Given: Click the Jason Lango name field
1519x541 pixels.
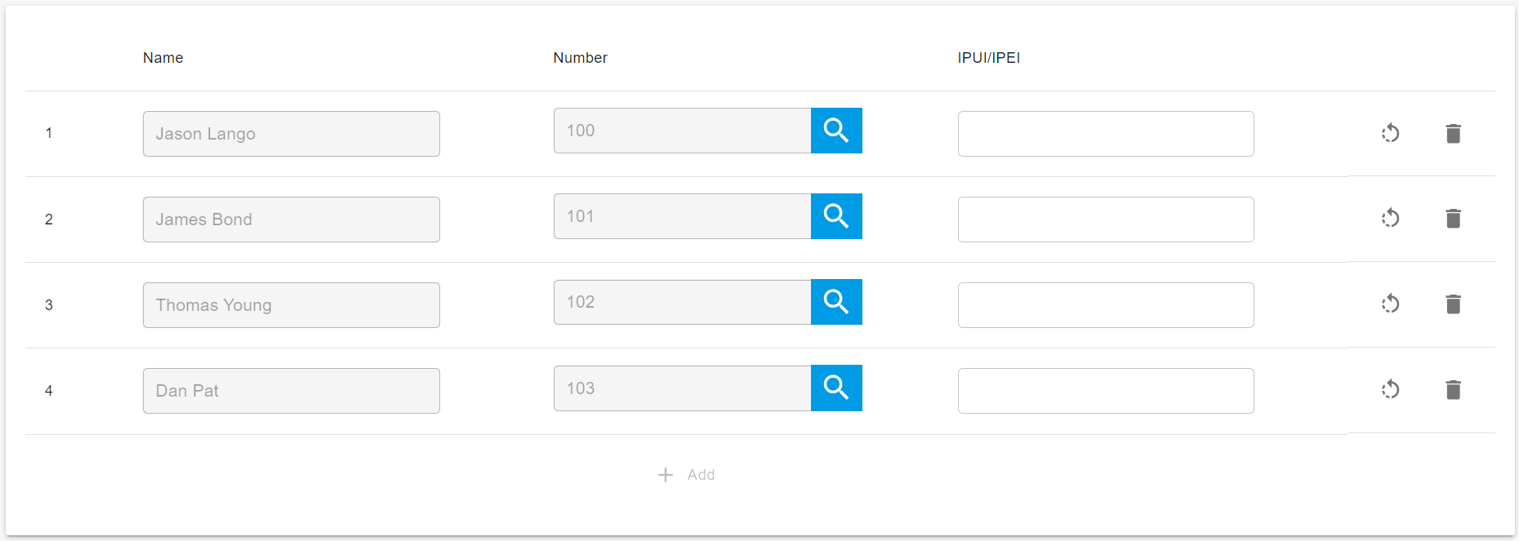Looking at the screenshot, I should (291, 134).
